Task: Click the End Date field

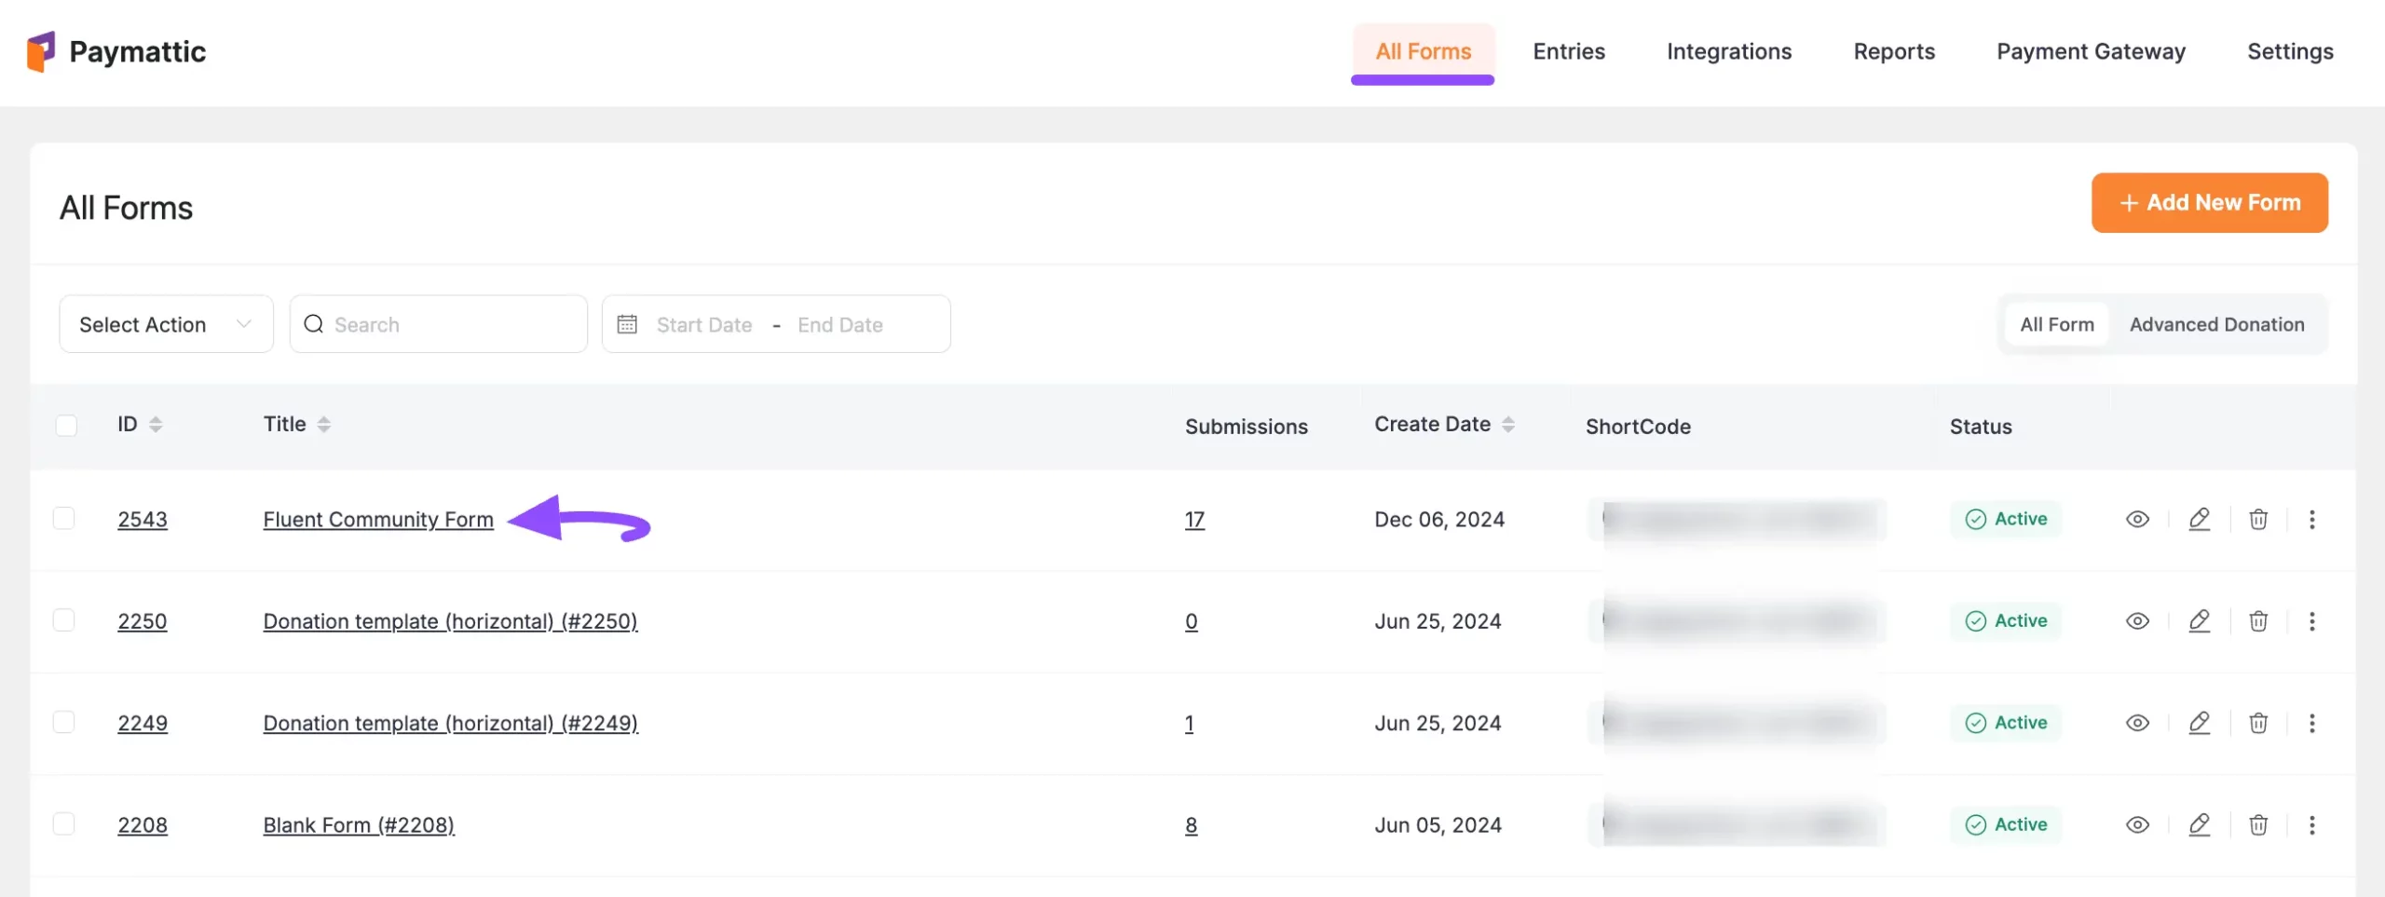Action: pyautogui.click(x=840, y=324)
